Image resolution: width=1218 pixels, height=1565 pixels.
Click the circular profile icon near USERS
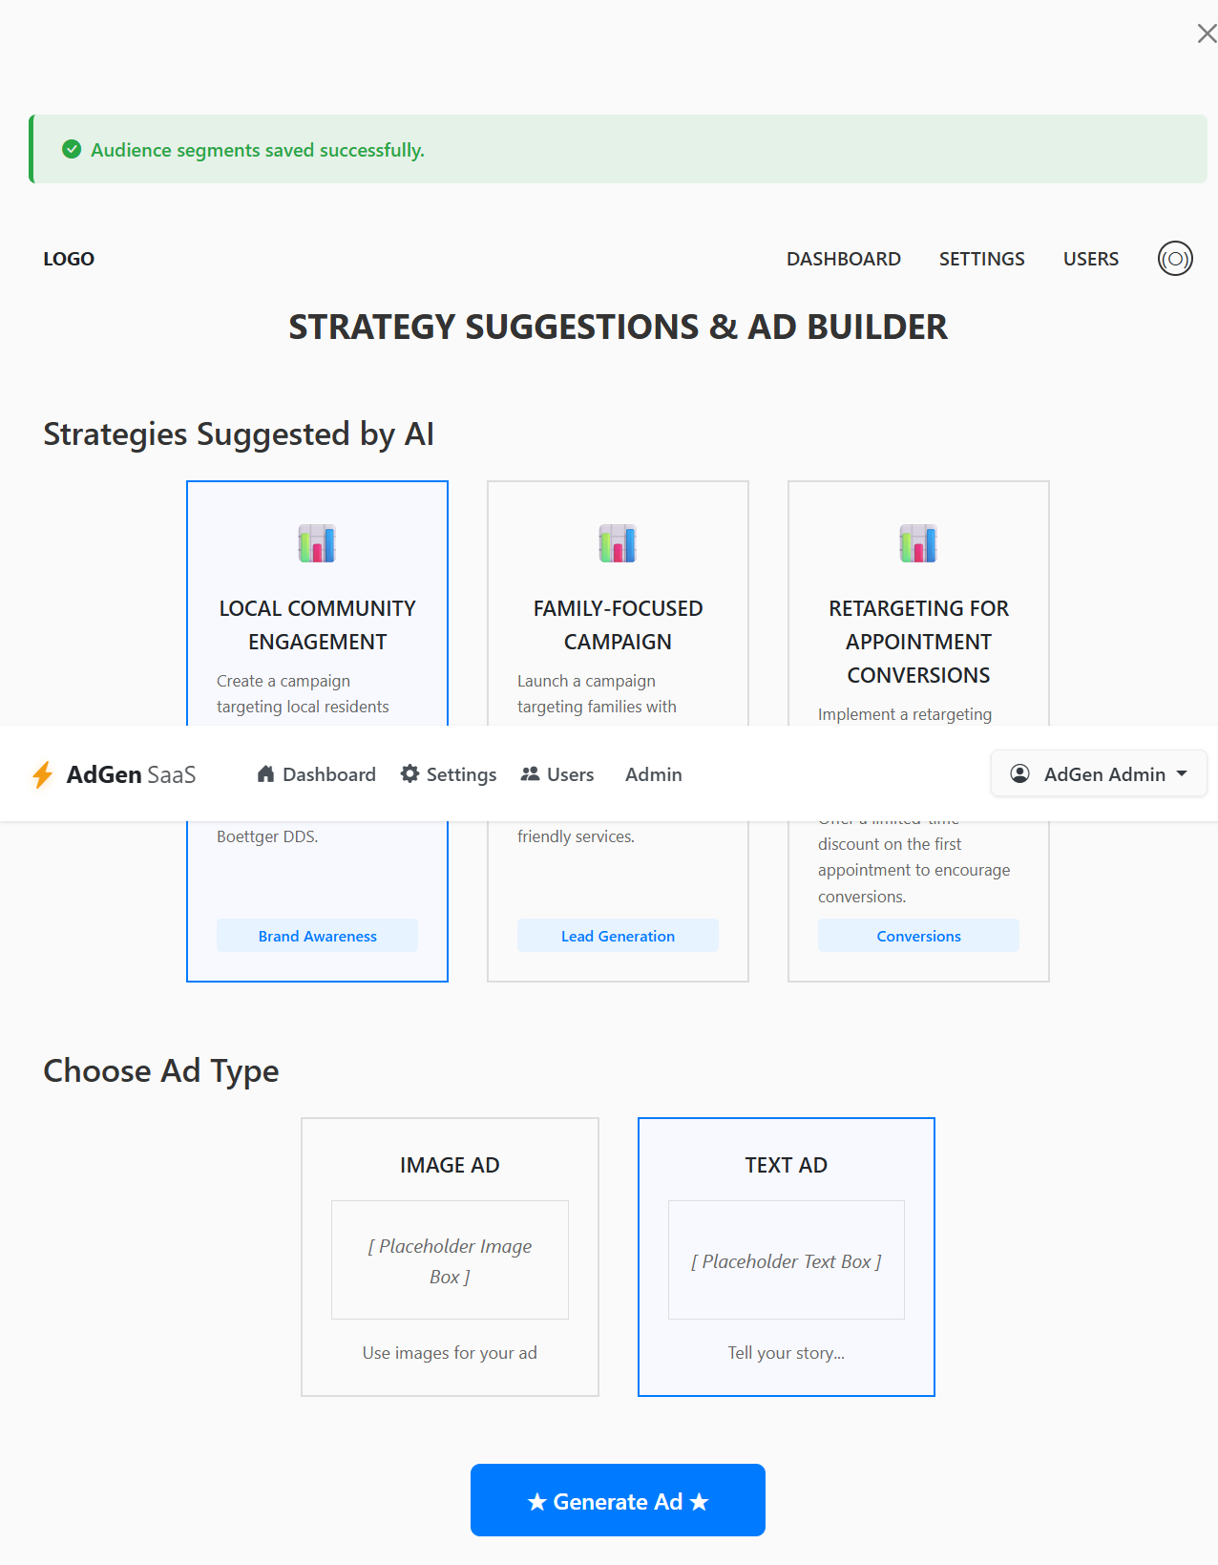tap(1175, 259)
